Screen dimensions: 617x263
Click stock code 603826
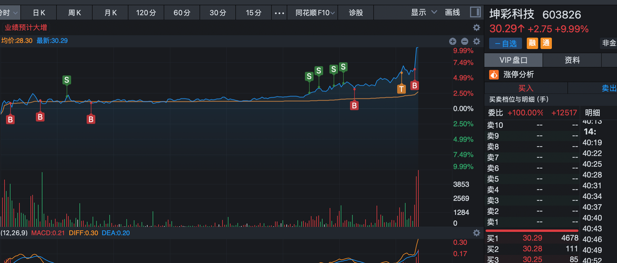(561, 15)
